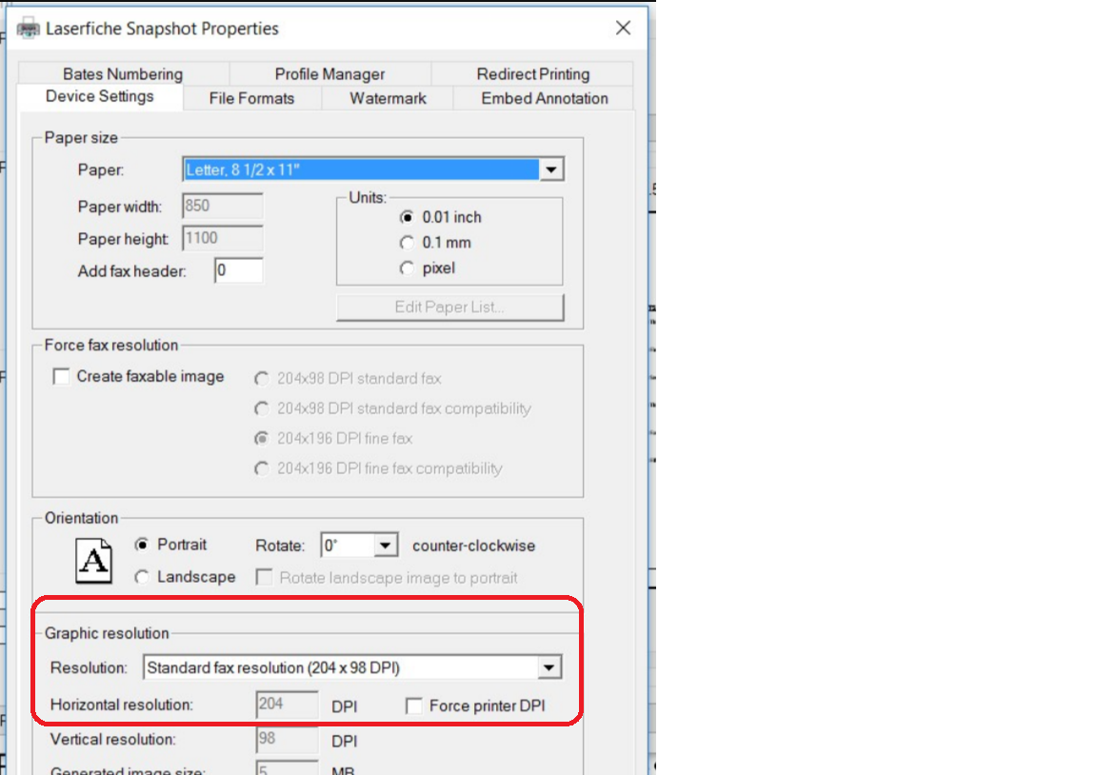Open the graphic Resolution dropdown arrow
This screenshot has height=775, width=1097.
coord(549,667)
